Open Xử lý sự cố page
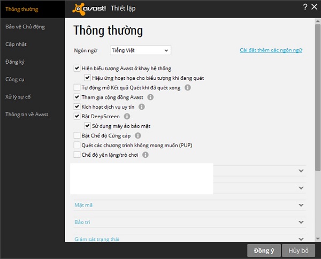The width and height of the screenshot is (321, 259). coord(18,97)
